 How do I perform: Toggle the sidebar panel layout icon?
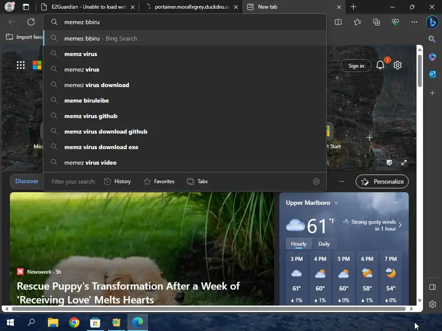pyautogui.click(x=432, y=287)
